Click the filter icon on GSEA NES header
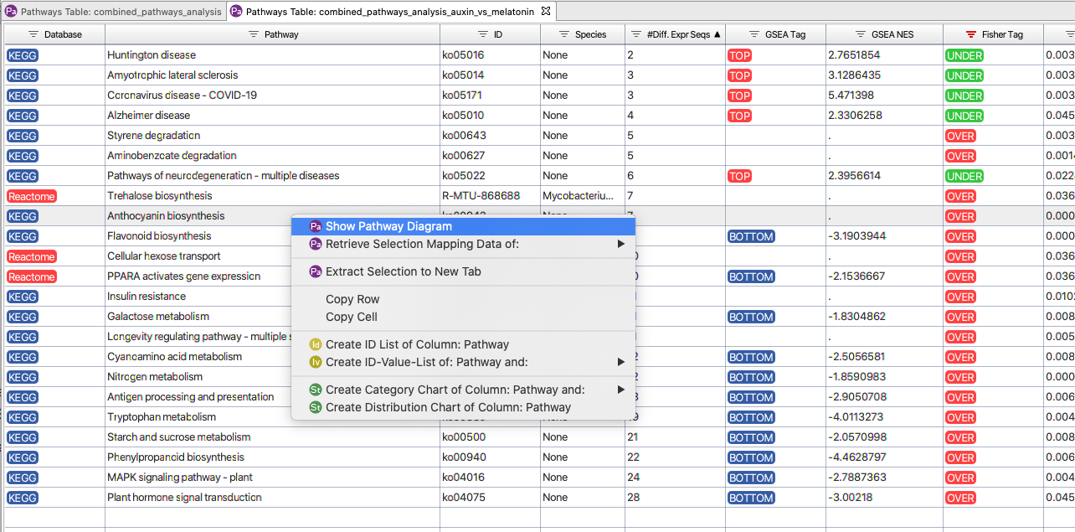 tap(861, 34)
